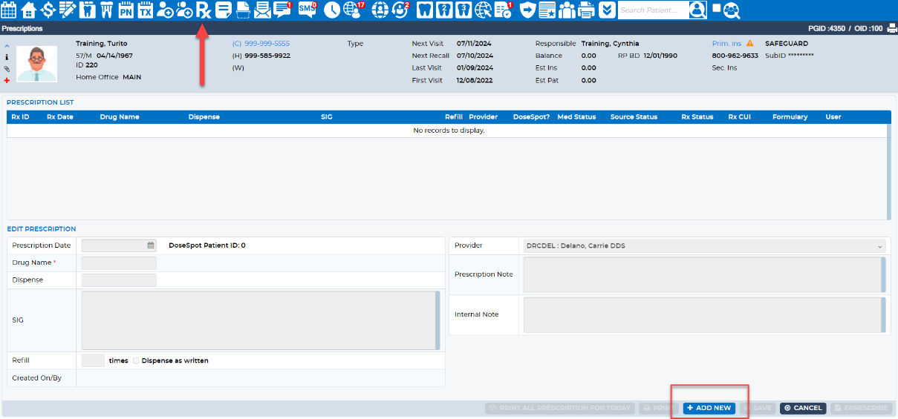The width and height of the screenshot is (898, 419).
Task: Click the Add New button
Action: click(709, 408)
